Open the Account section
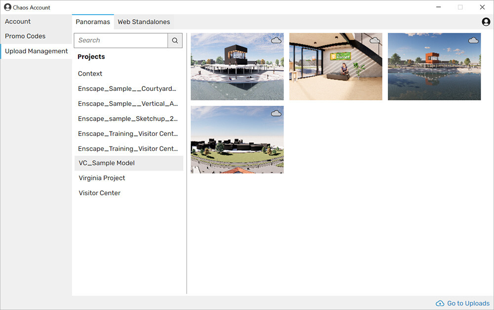Image resolution: width=494 pixels, height=310 pixels. [x=18, y=21]
